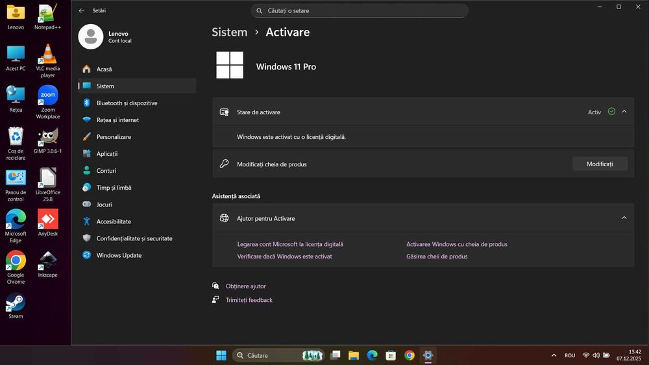Click the Căutați o setare search field

point(360,11)
